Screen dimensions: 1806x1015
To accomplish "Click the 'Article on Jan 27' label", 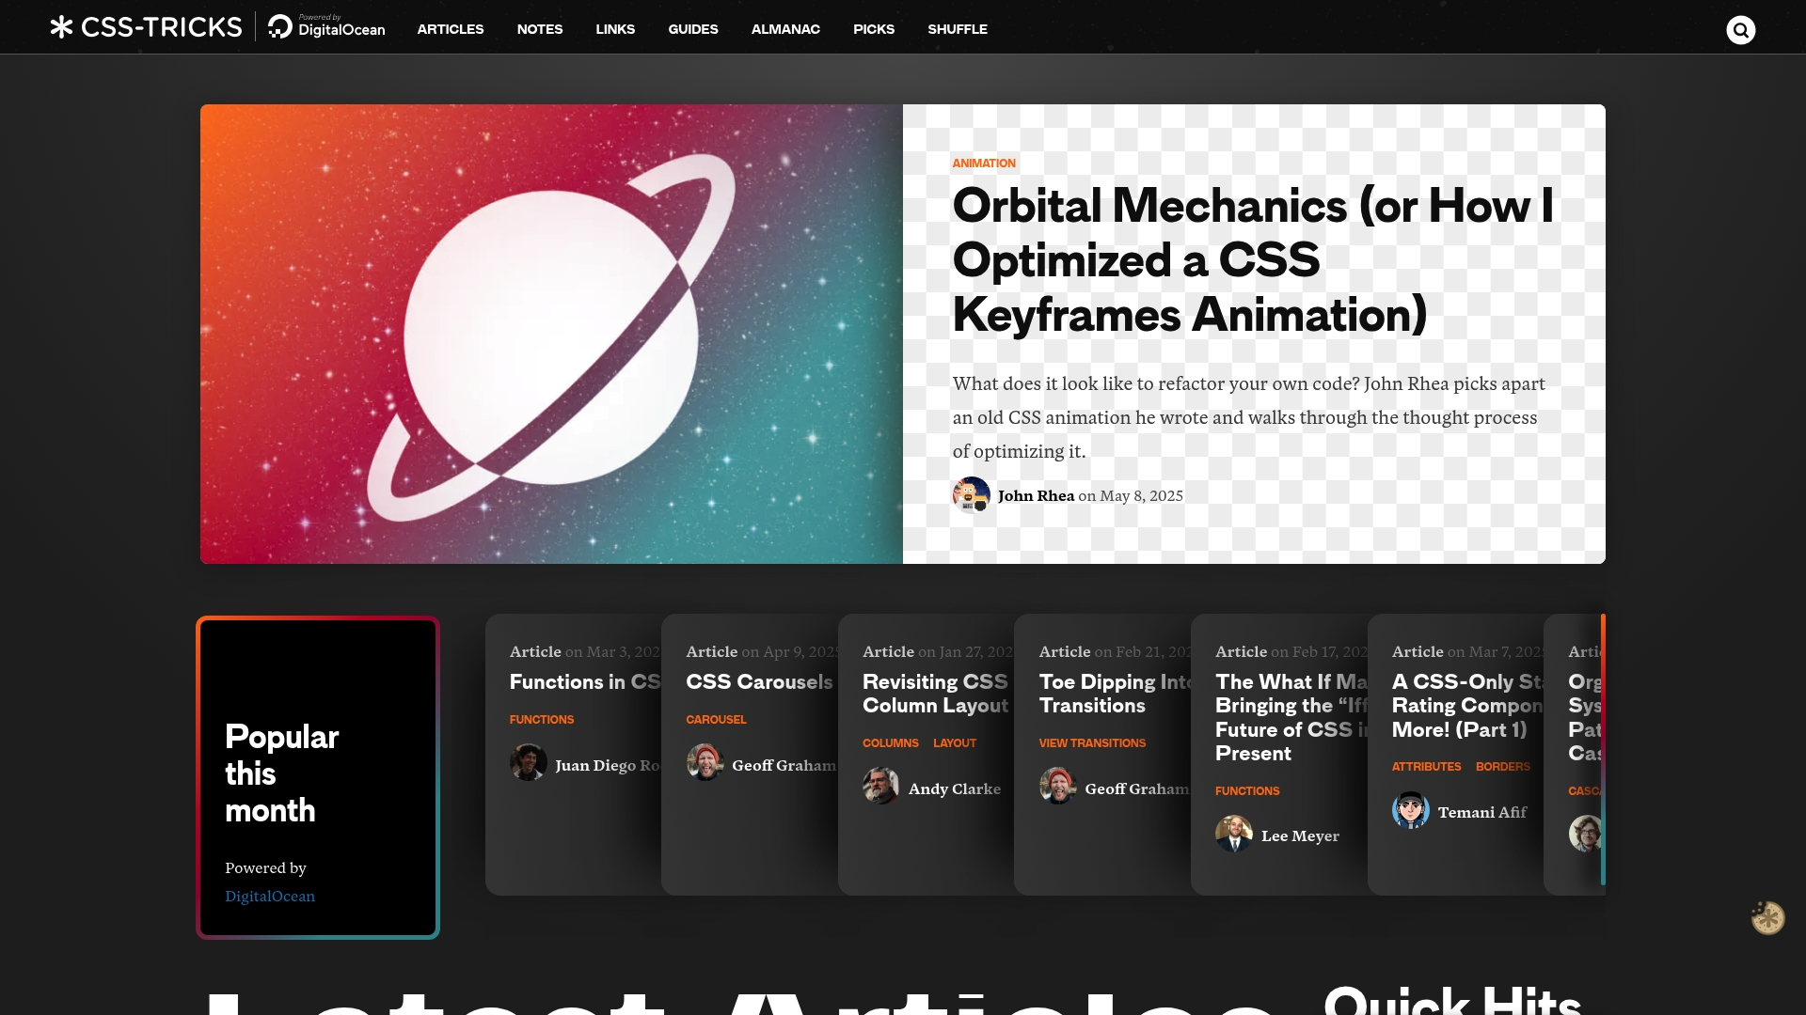I will pyautogui.click(x=938, y=652).
